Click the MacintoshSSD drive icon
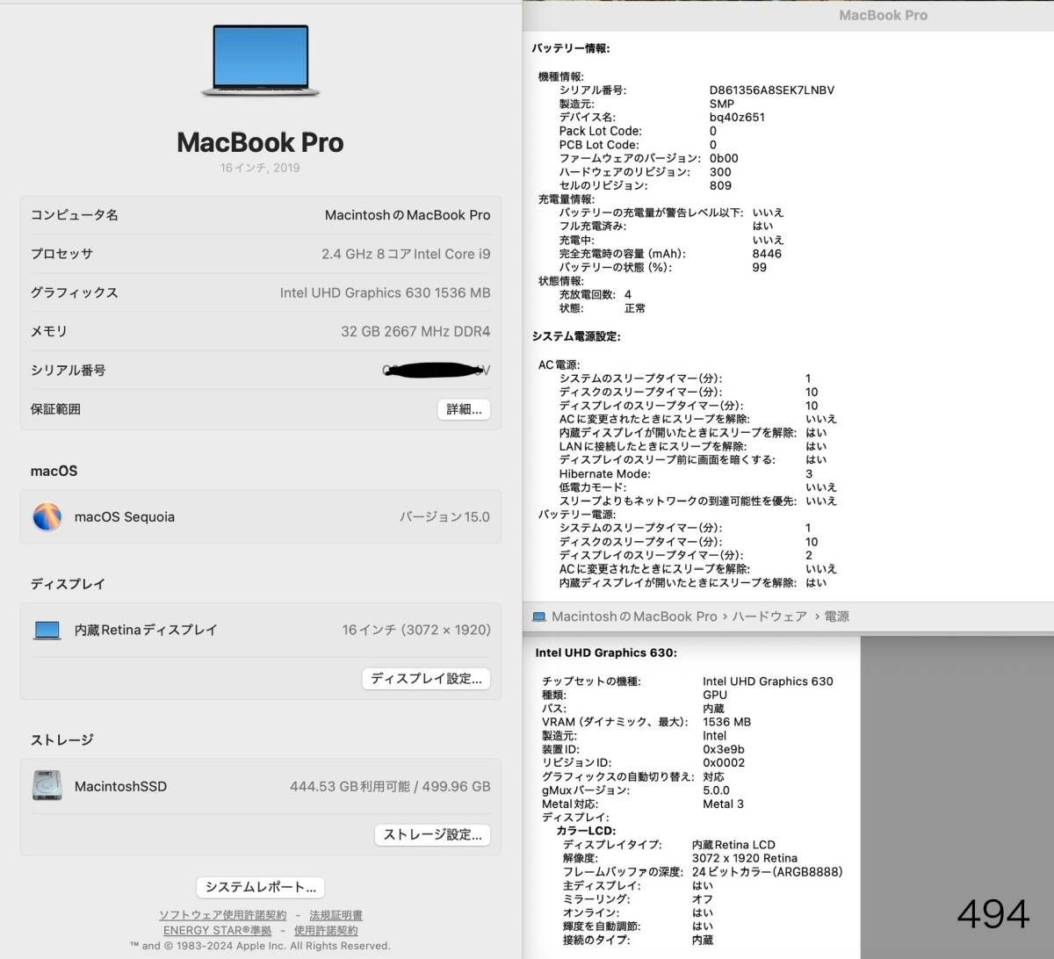The width and height of the screenshot is (1054, 959). pos(46,786)
